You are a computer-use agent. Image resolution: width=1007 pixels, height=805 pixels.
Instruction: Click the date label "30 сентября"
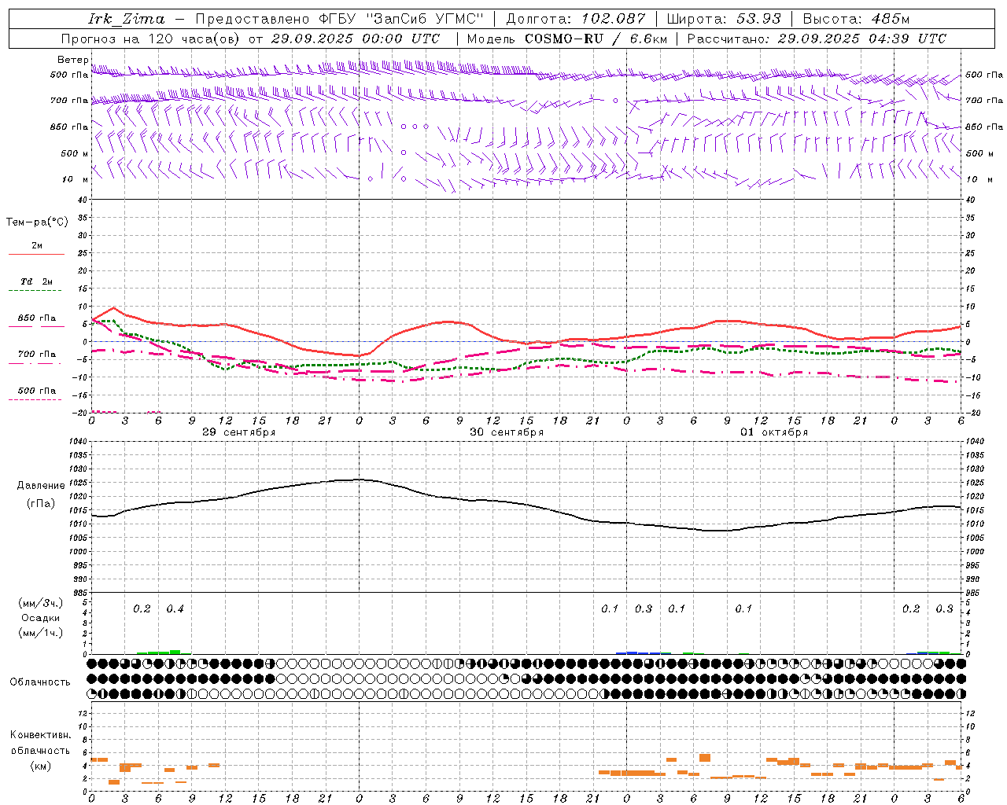tap(507, 432)
